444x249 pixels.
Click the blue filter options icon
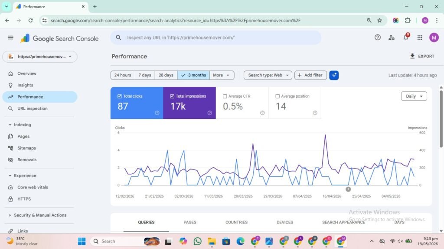coord(334,75)
